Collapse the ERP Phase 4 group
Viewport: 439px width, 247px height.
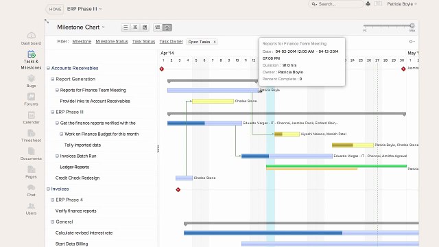(x=52, y=200)
